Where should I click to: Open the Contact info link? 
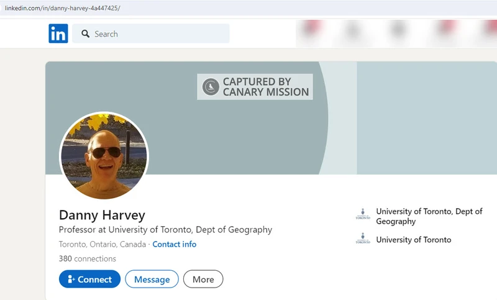[175, 244]
